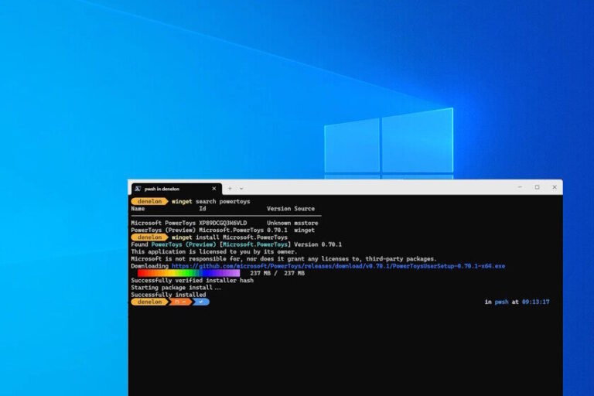Click 'winget' source in second result row
This screenshot has height=396, width=594.
(305, 230)
